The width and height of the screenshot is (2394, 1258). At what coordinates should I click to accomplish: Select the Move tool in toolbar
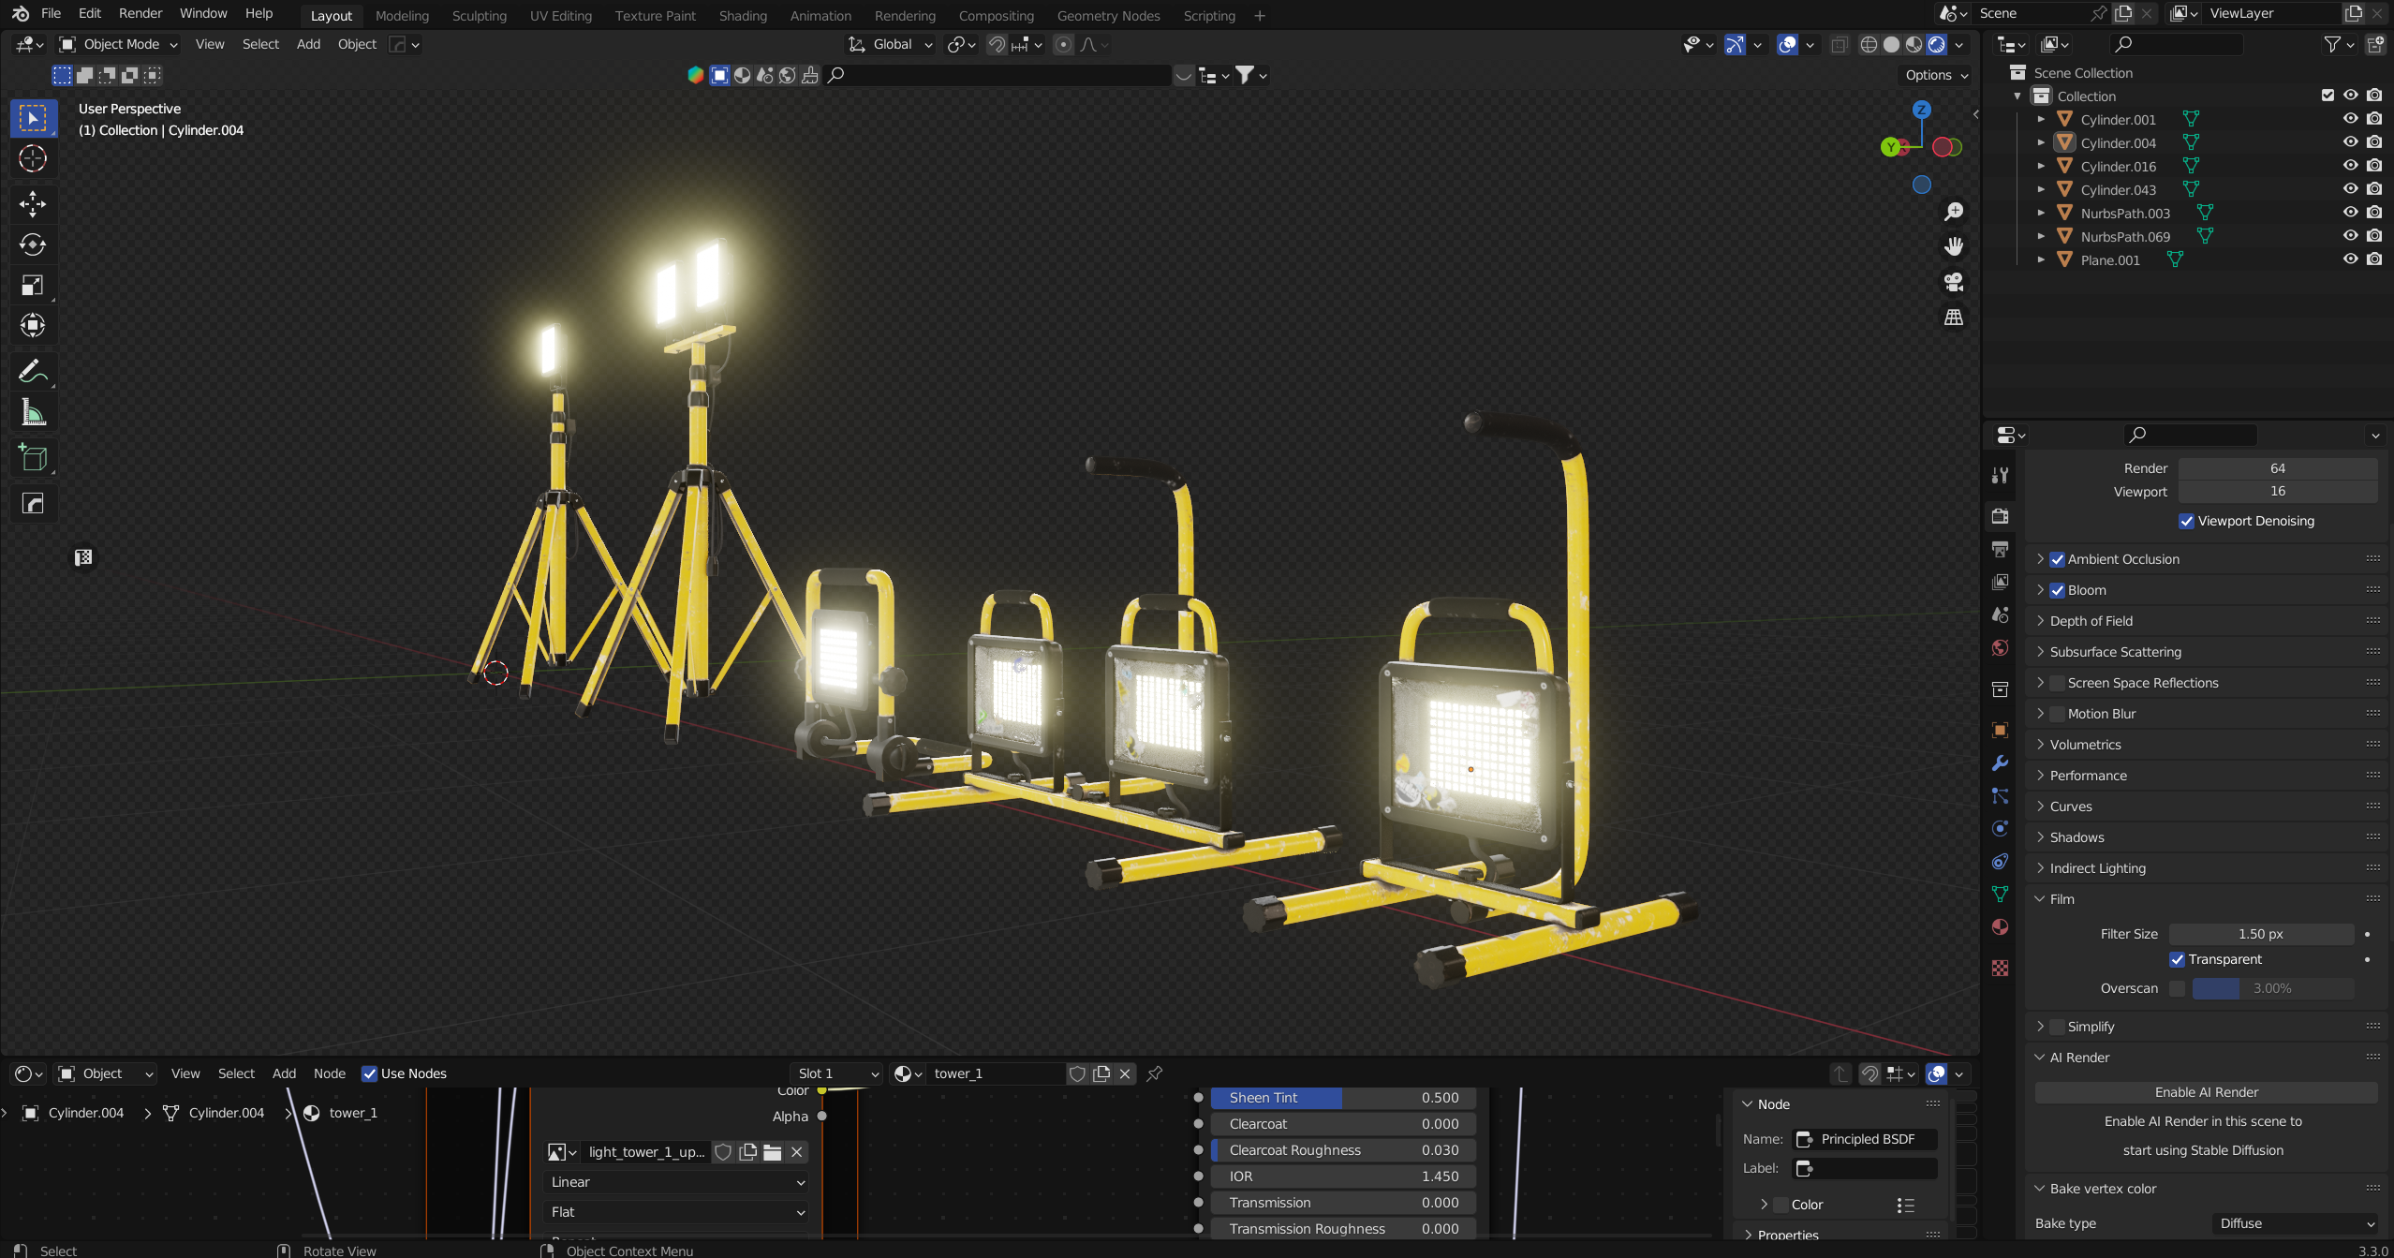click(x=33, y=203)
